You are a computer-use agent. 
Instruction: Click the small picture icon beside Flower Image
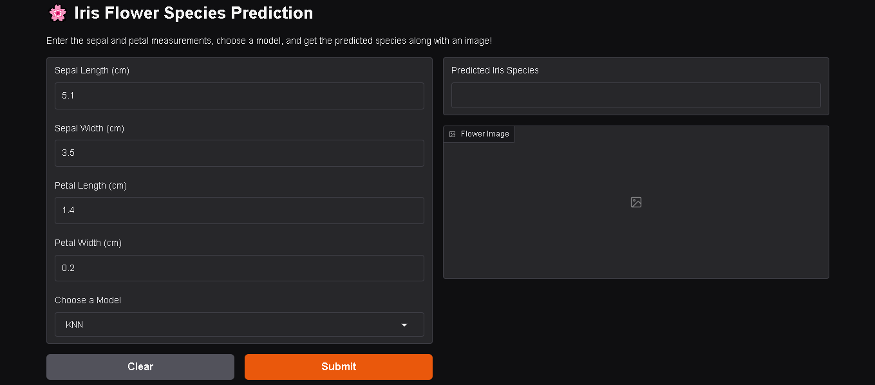pos(453,134)
